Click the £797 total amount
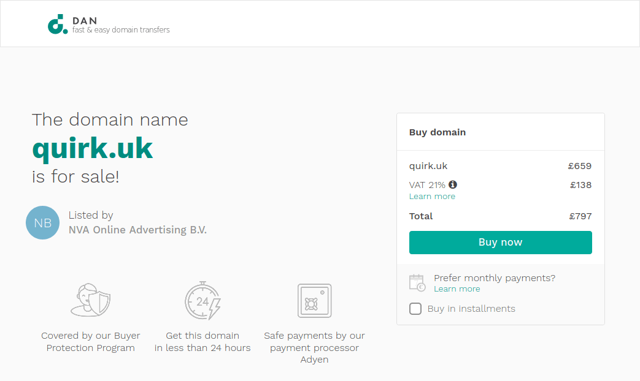Image resolution: width=640 pixels, height=381 pixels. tap(580, 216)
